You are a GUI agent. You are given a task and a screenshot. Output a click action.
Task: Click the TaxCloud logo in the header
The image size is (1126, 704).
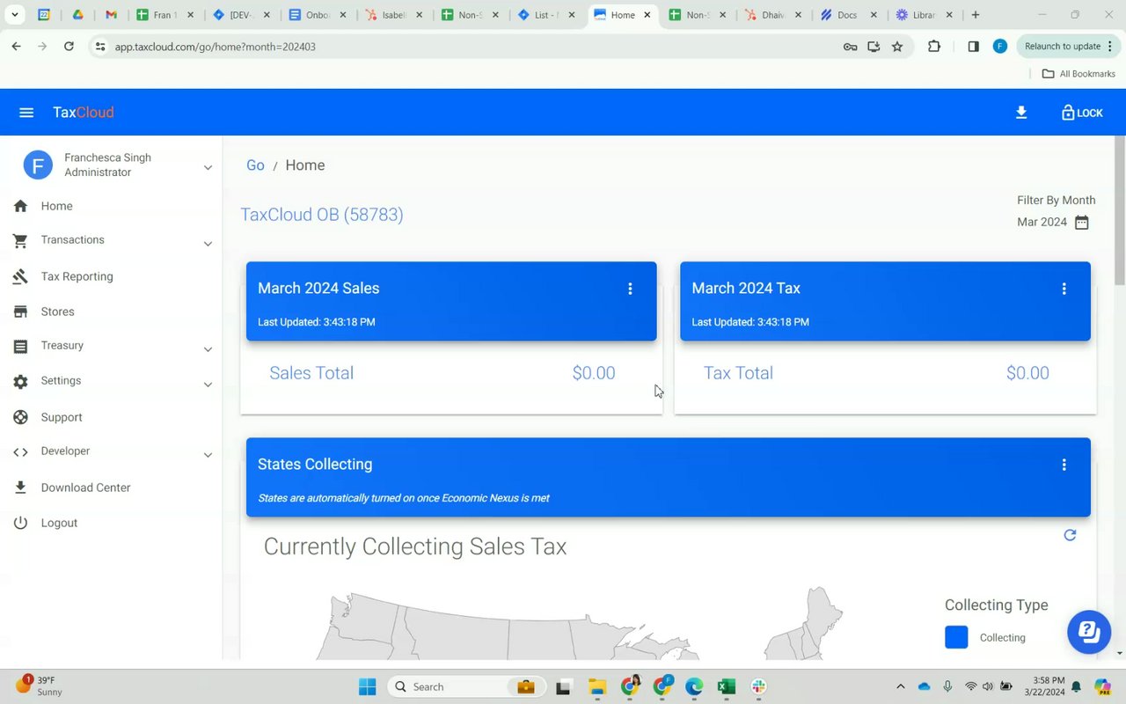84,113
